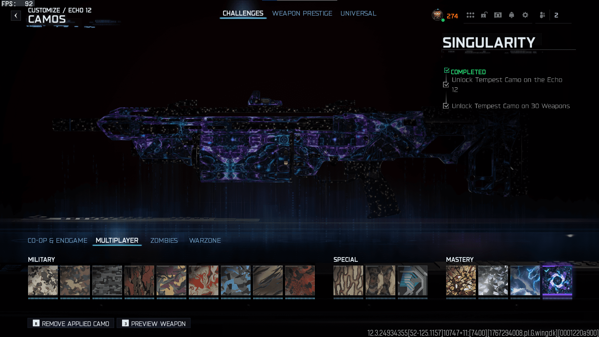599x337 pixels.
Task: Click the back arrow next to Customize
Action: click(16, 15)
